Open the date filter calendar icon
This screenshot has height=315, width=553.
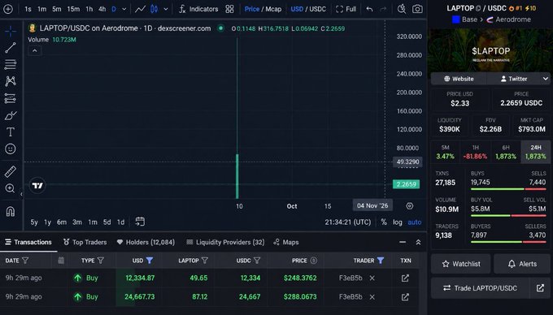pos(61,261)
